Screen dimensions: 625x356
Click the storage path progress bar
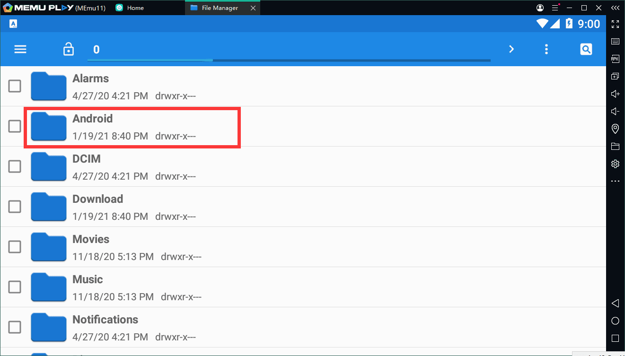tap(289, 61)
